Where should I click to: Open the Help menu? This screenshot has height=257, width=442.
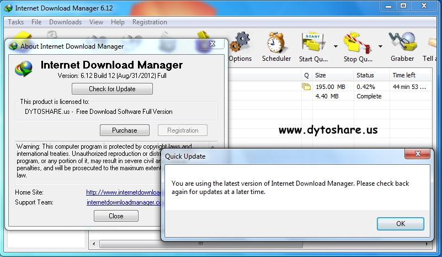[x=118, y=22]
